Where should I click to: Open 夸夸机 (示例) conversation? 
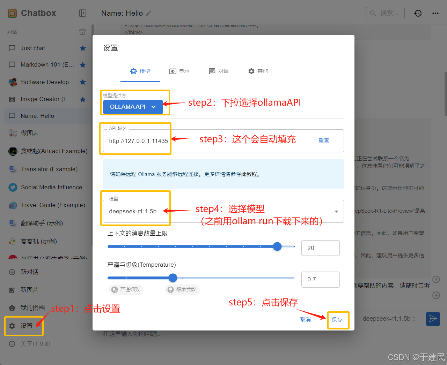(47, 241)
